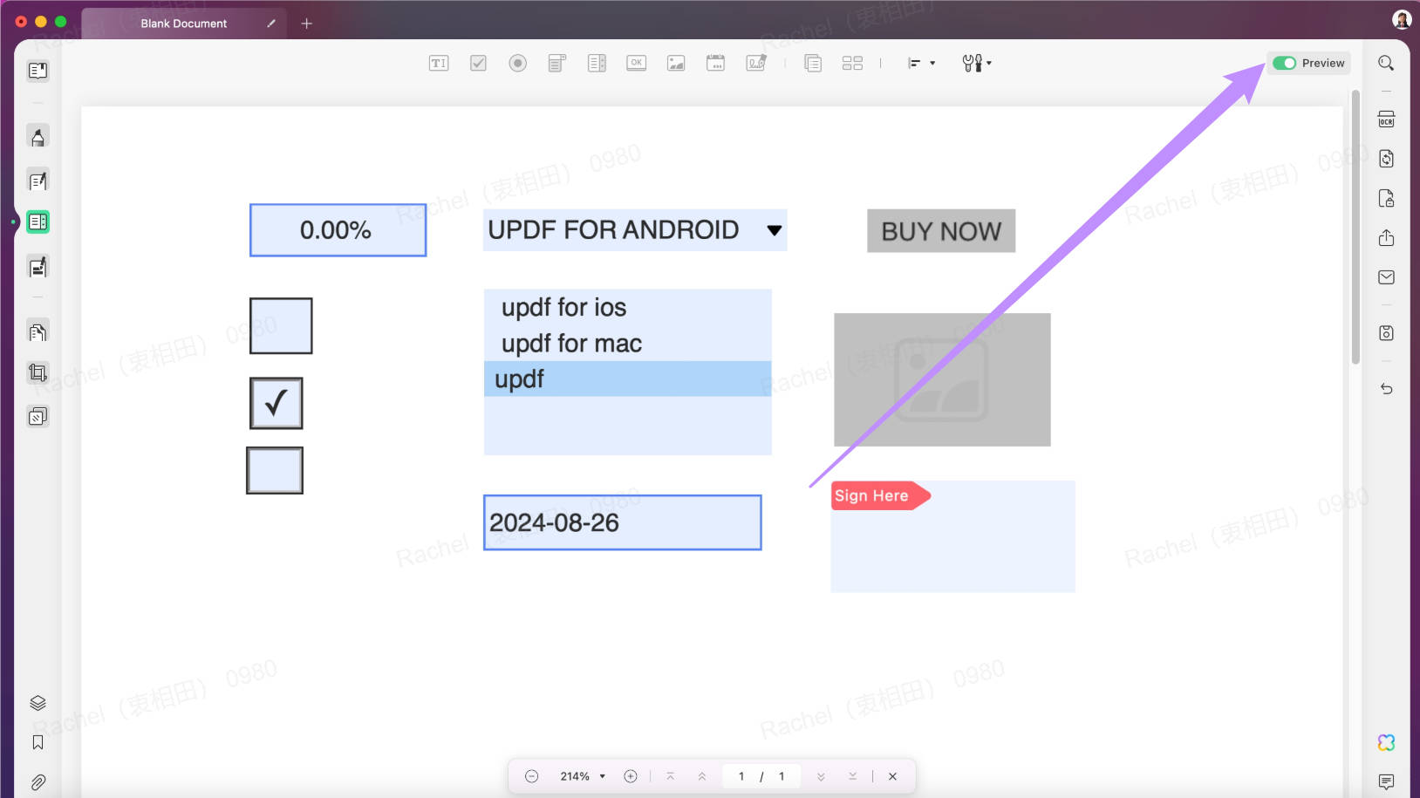Go to next page arrow
Screen dimensions: 1420x798
(821, 776)
